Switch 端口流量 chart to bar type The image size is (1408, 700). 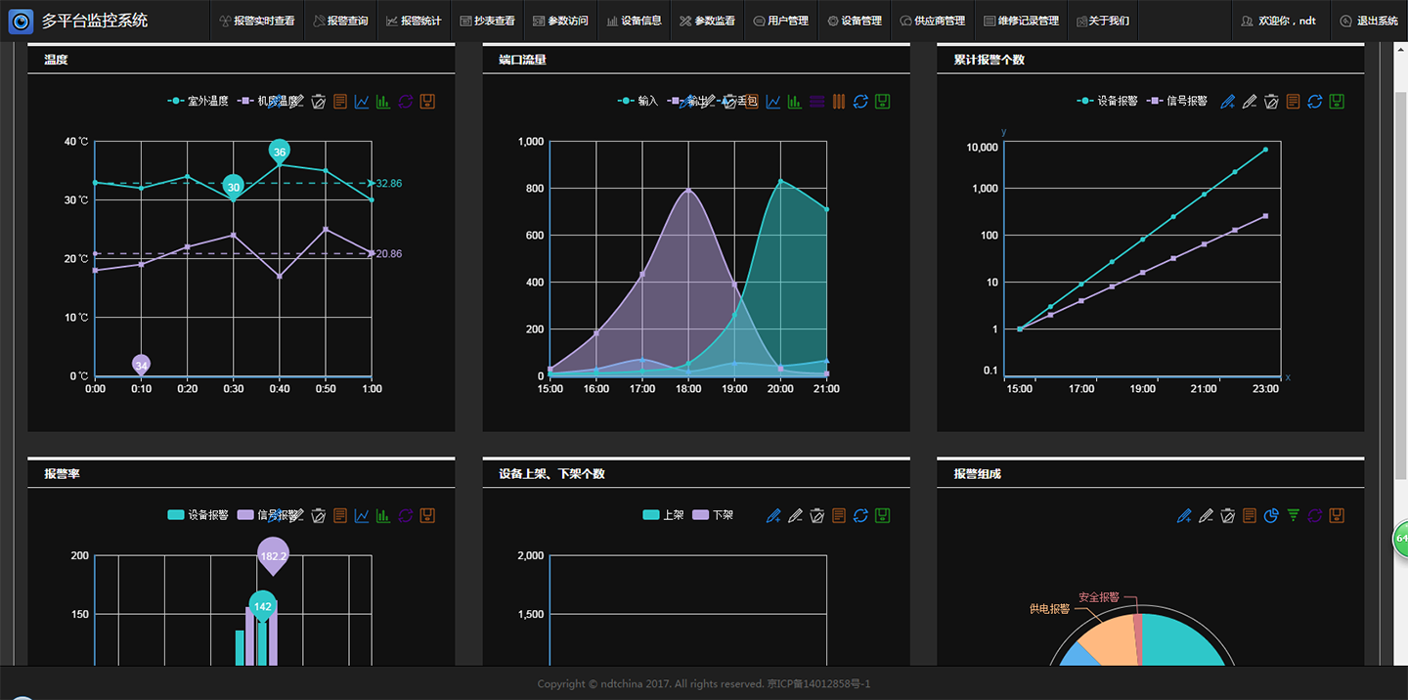click(x=795, y=101)
